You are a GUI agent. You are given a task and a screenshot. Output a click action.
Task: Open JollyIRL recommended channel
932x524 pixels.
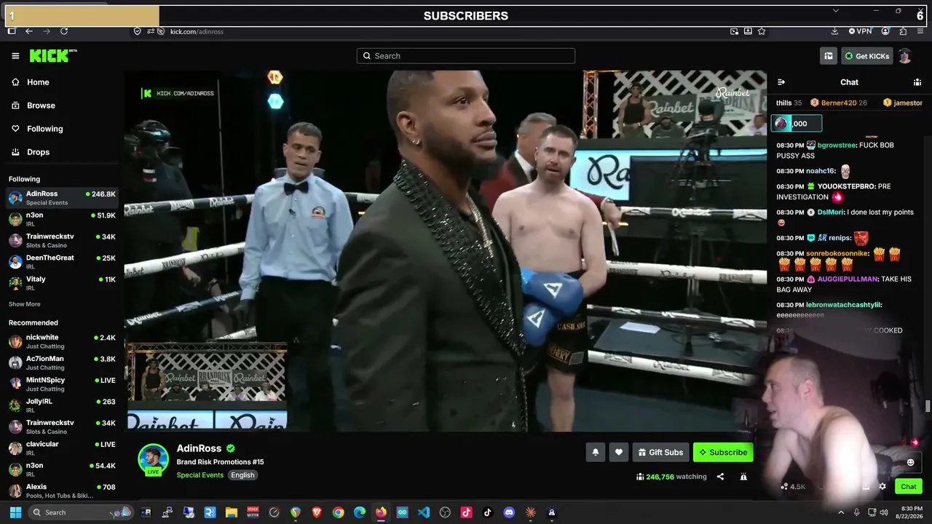pyautogui.click(x=62, y=405)
